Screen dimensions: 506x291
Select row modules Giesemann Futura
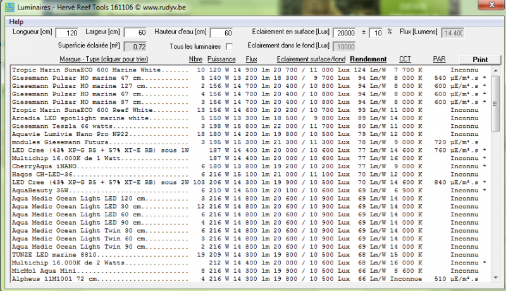(250, 142)
